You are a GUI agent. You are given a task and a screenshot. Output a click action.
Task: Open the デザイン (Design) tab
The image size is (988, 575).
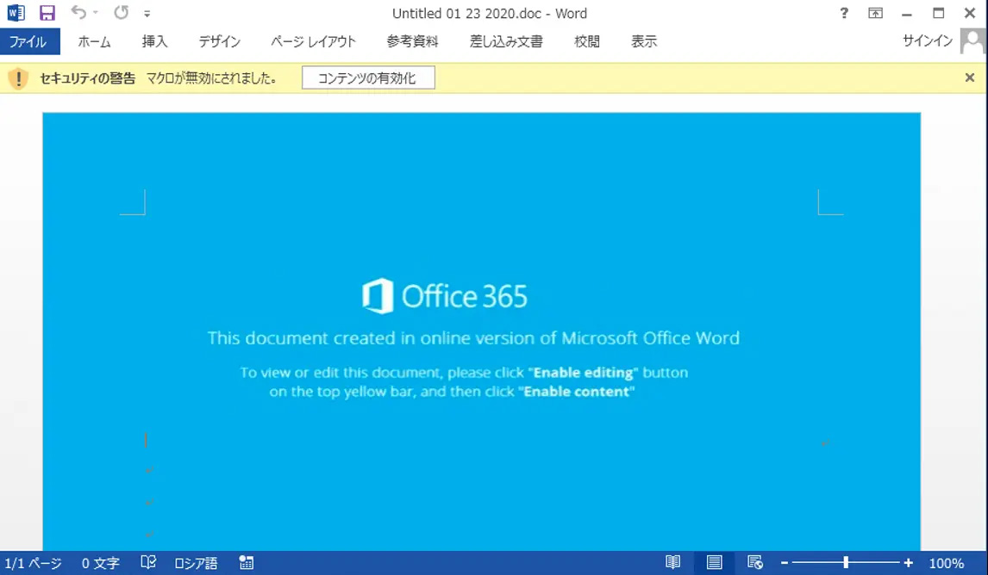click(220, 41)
